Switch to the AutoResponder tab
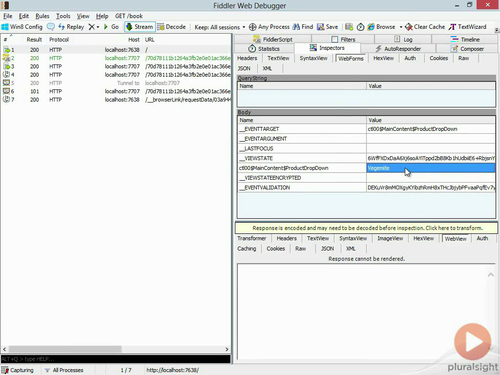Screen dimensions: 500x375 (x=398, y=49)
